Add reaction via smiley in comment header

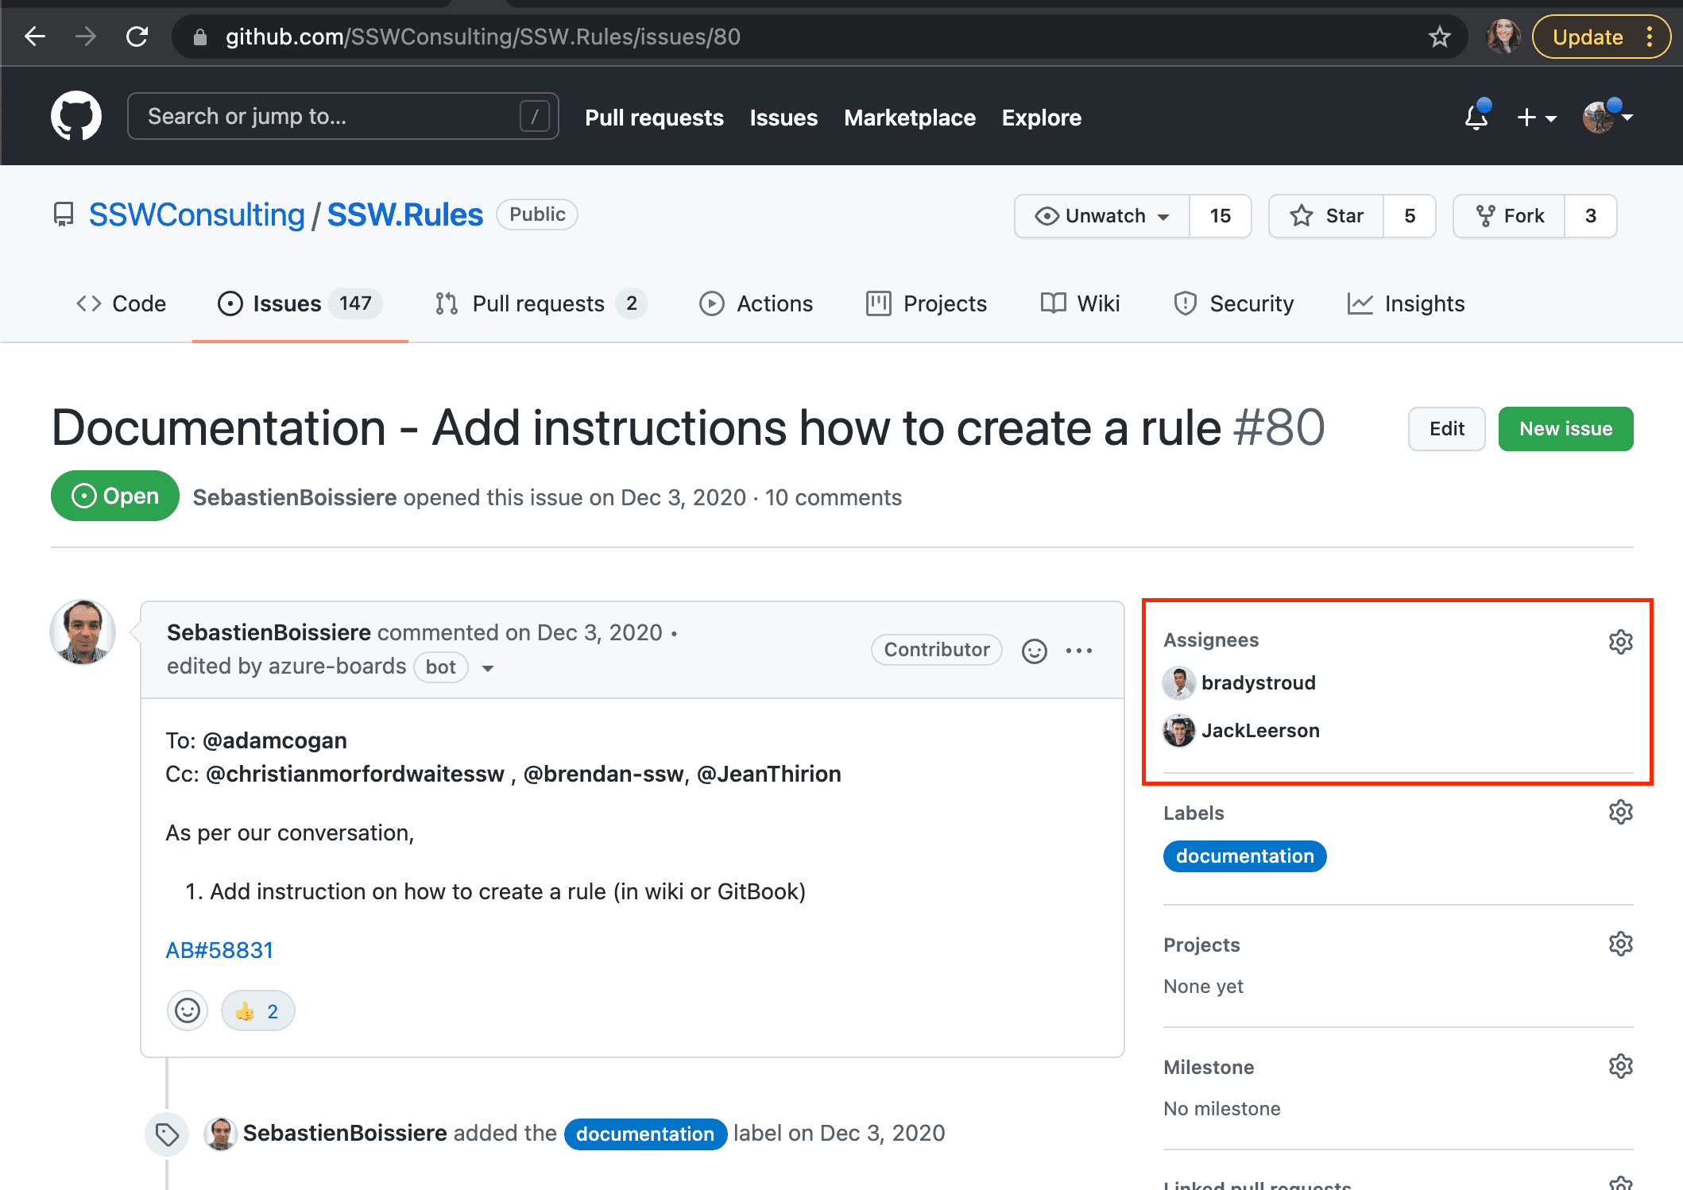[x=1034, y=651]
